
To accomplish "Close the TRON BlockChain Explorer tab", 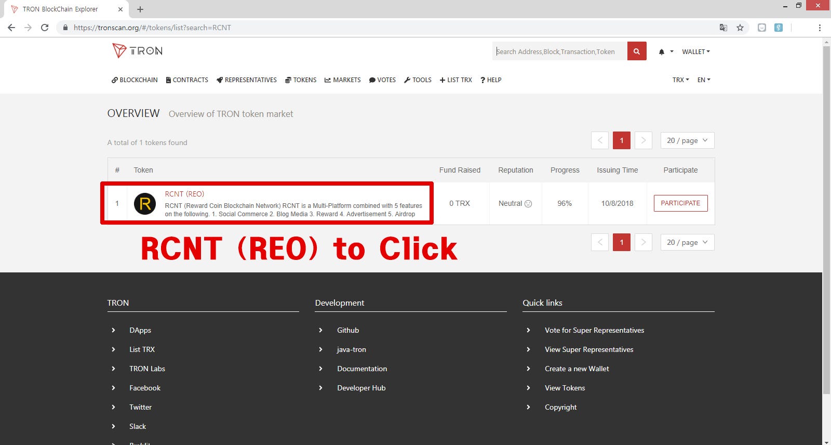I will coord(120,9).
